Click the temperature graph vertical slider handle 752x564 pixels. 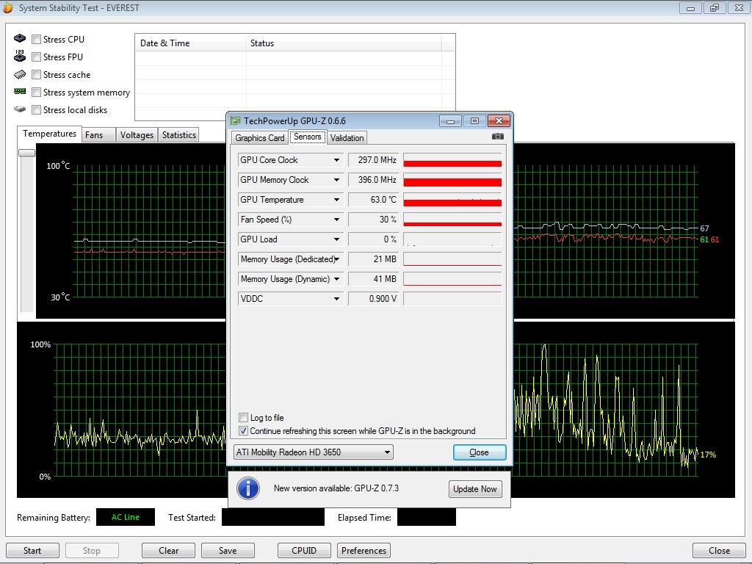[27, 153]
